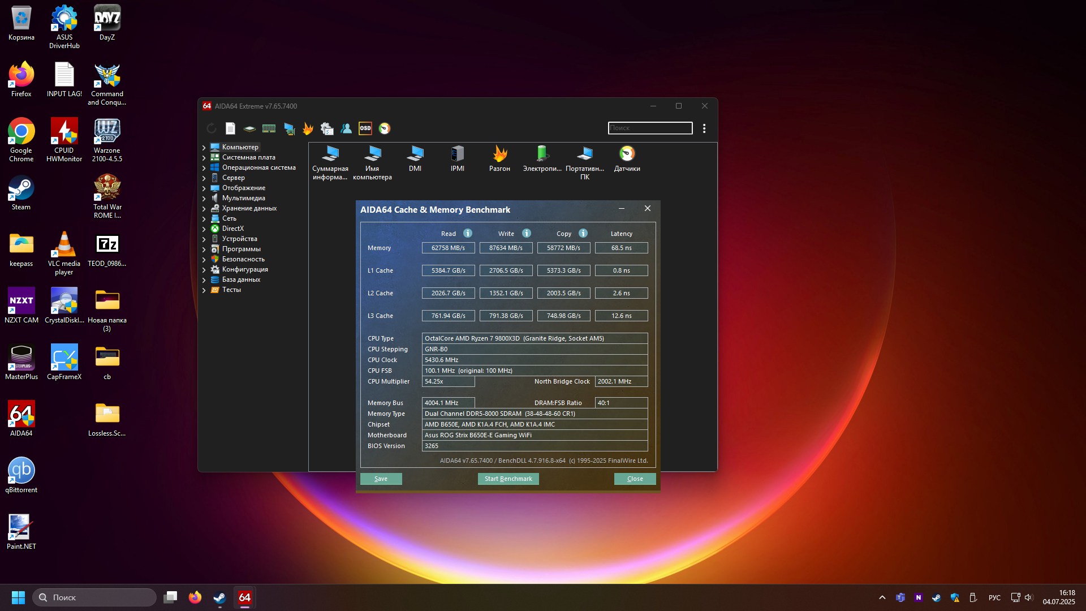Open the Суммарная информация page icon
Screen dimensions: 1086x611
330,163
